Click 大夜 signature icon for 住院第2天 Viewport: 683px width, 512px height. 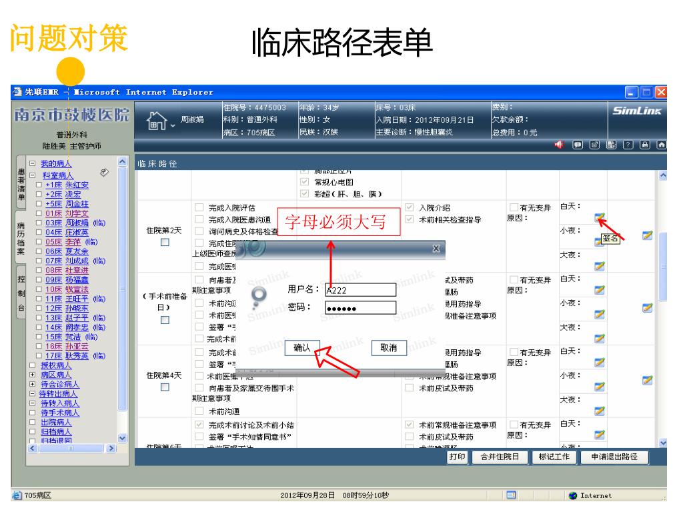coord(600,266)
